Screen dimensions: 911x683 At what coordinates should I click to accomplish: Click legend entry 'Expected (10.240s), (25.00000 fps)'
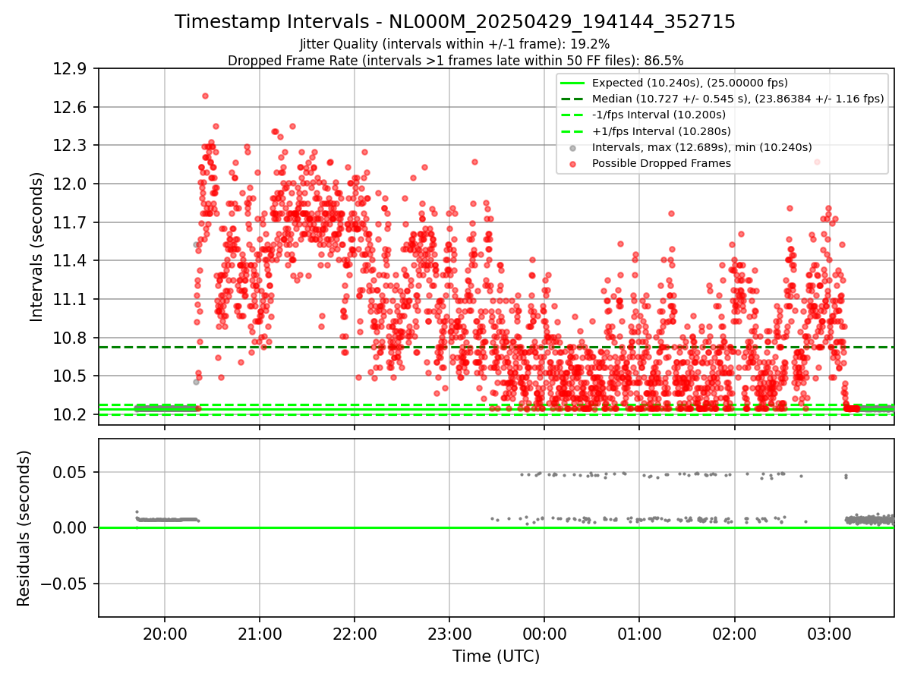tap(690, 83)
